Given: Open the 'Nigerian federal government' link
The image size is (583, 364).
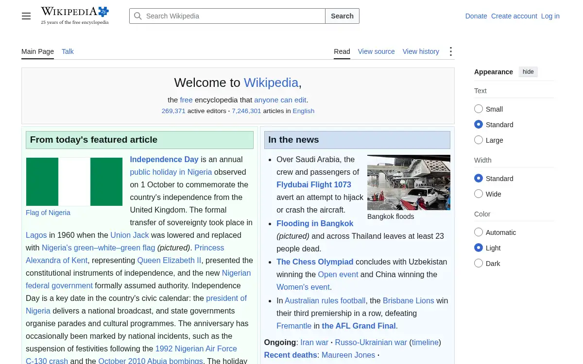Looking at the screenshot, I should tap(138, 279).
